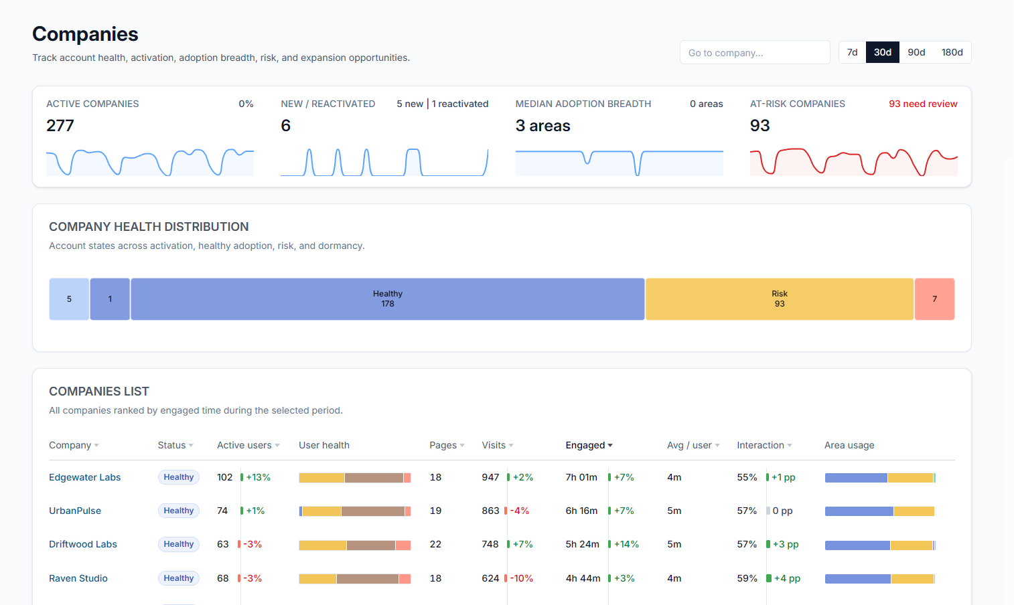The width and height of the screenshot is (1014, 605).
Task: Sort by Company column header
Action: pos(74,445)
